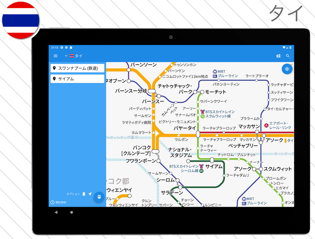Tap the navigation arrow icon
The width and height of the screenshot is (315, 239).
(90, 194)
